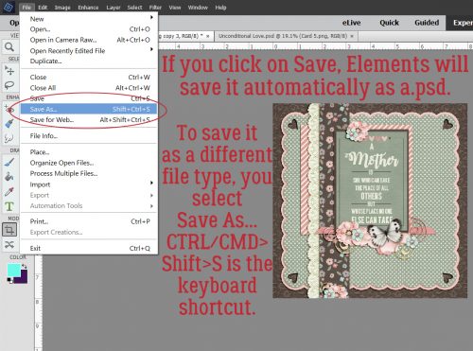Click the Mother card layout on canvas
The height and width of the screenshot is (351, 473).
370,201
